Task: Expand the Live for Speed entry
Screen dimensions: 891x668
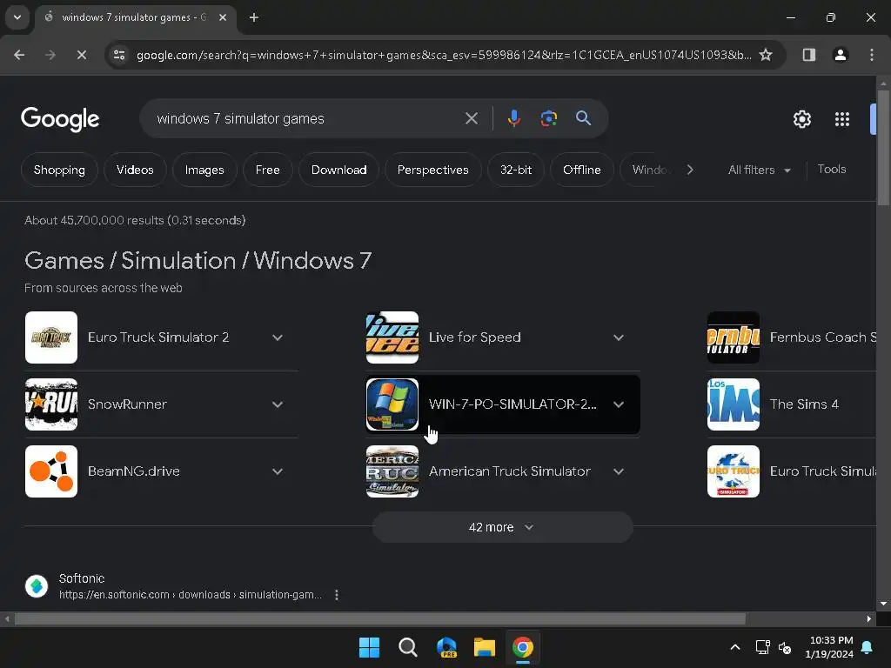Action: pos(619,337)
